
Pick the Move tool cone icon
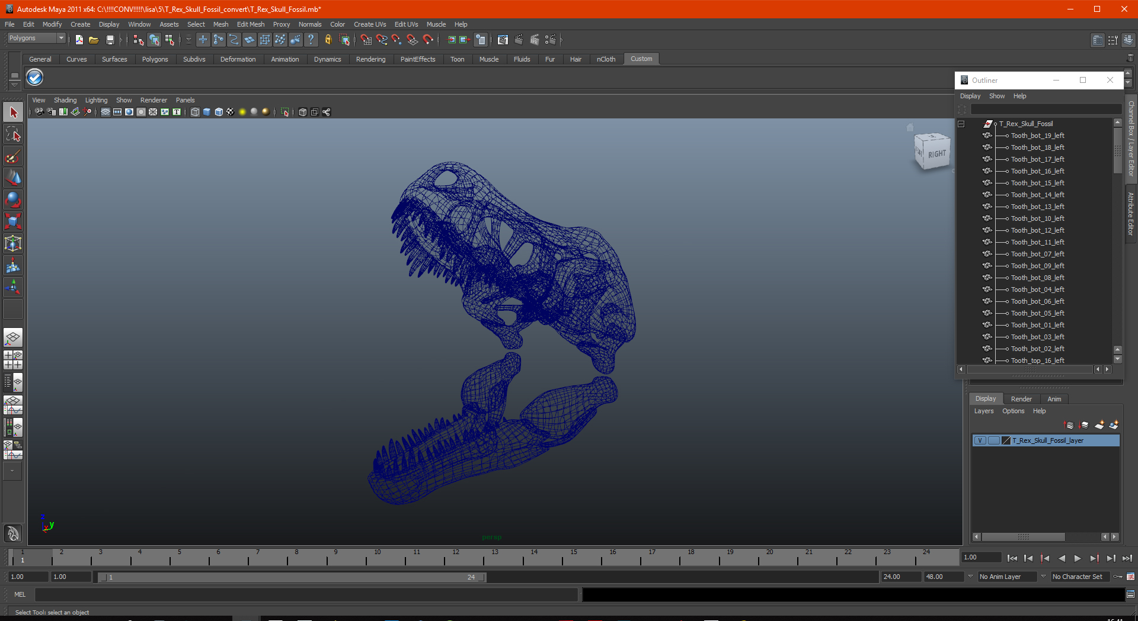pos(13,178)
